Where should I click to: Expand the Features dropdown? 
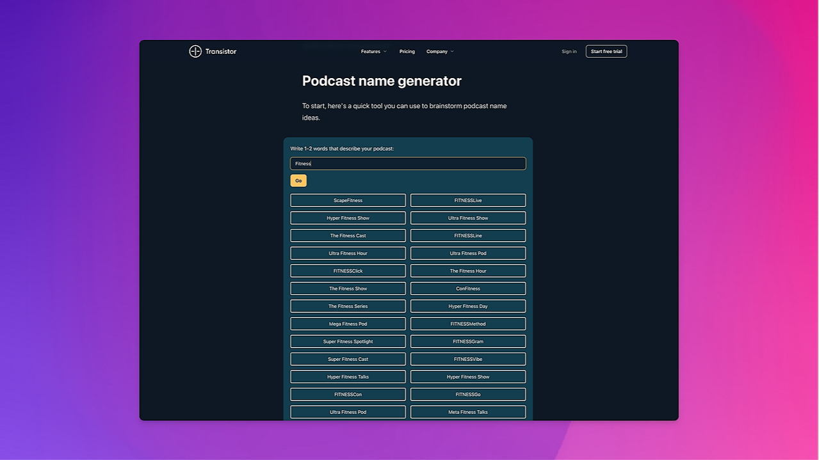(x=373, y=51)
